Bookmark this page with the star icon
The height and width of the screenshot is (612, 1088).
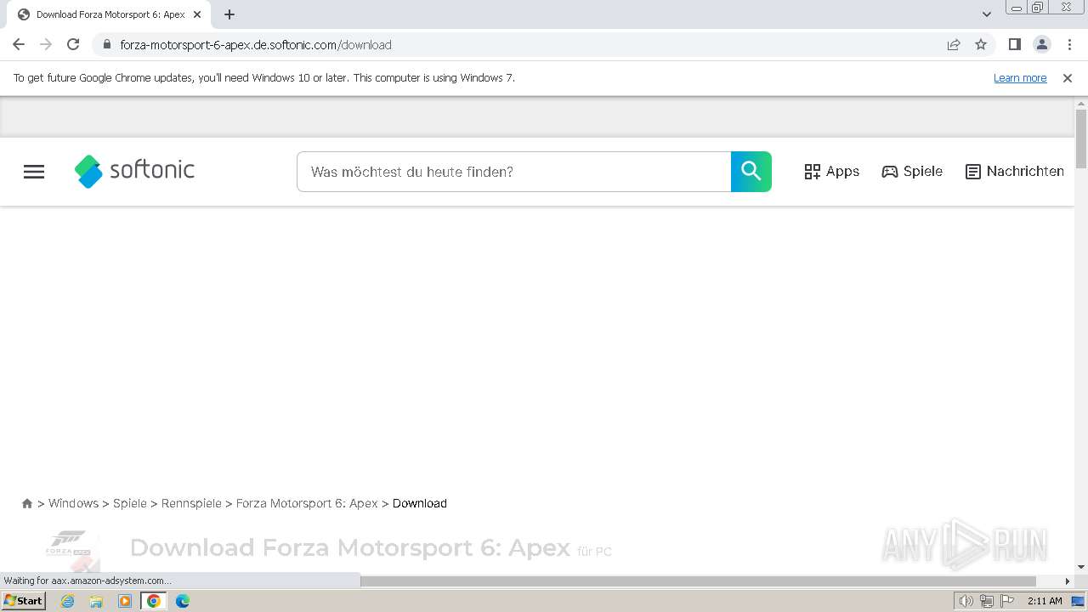(x=981, y=44)
